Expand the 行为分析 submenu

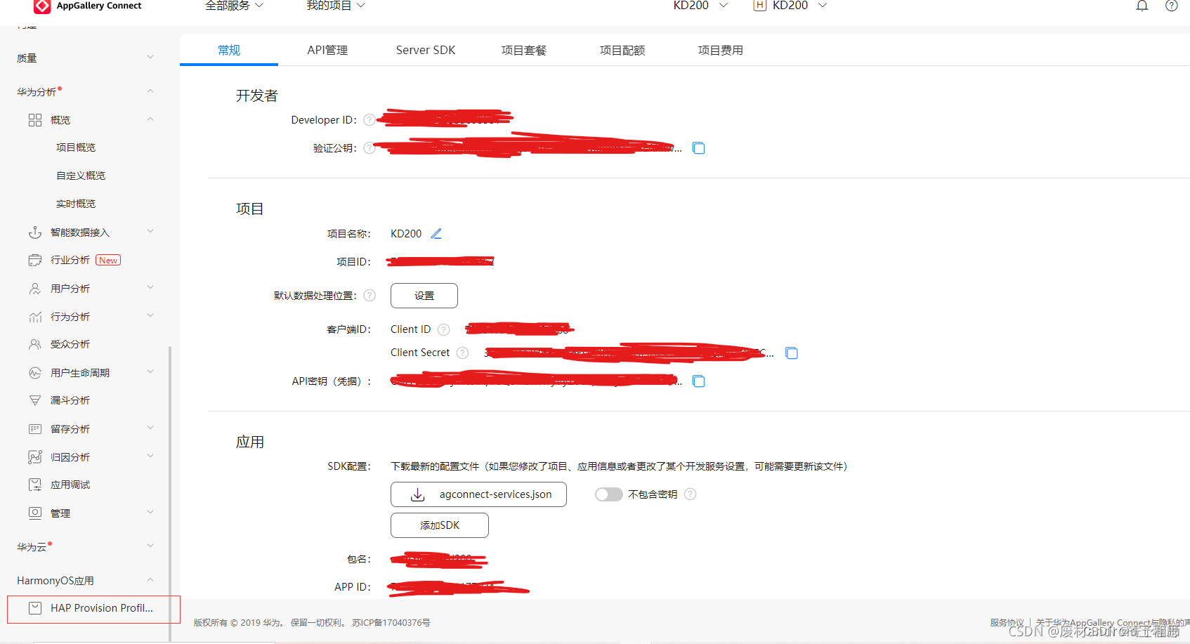pyautogui.click(x=150, y=316)
